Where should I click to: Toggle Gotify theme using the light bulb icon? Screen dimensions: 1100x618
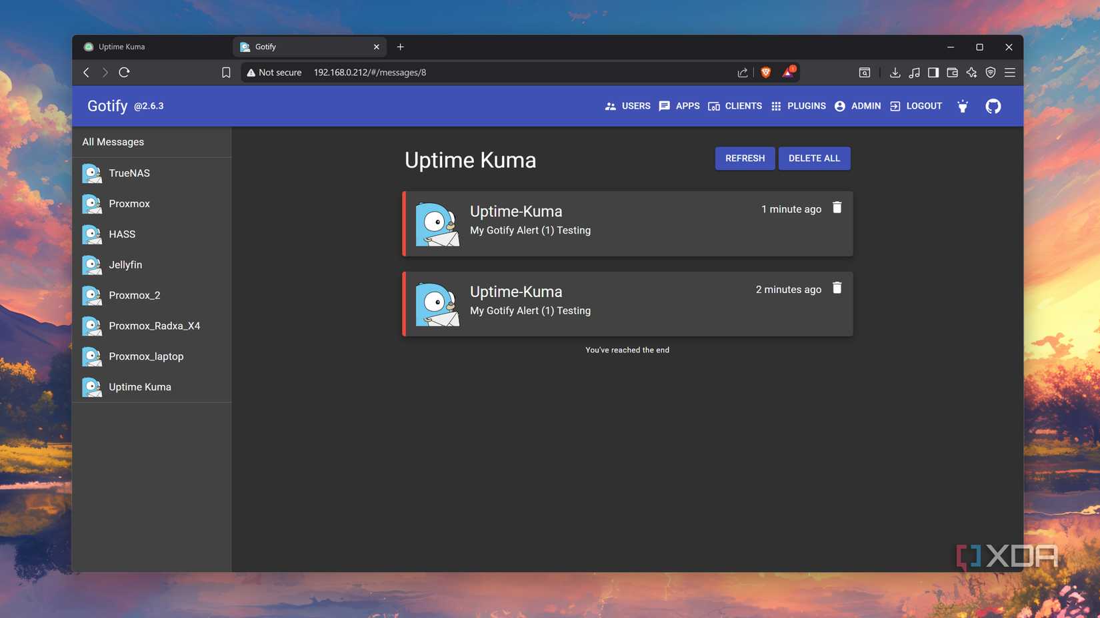pos(962,106)
